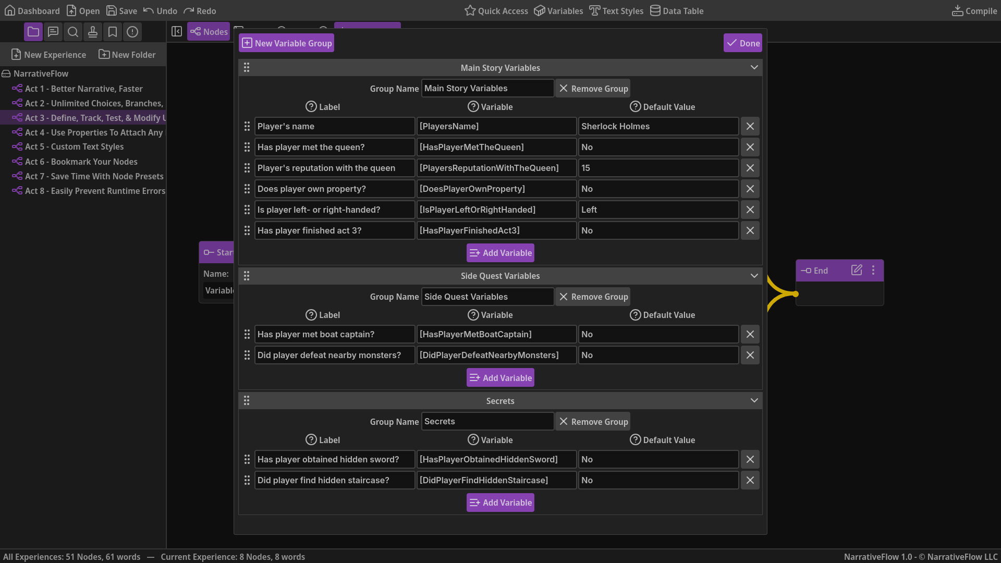The width and height of the screenshot is (1001, 563).
Task: Switch to Nodes tab
Action: (x=209, y=32)
